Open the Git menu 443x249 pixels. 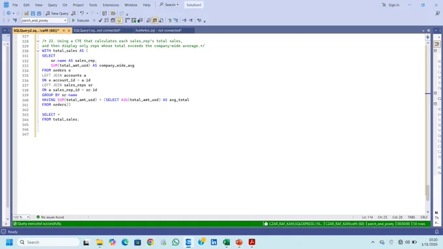pyautogui.click(x=64, y=5)
